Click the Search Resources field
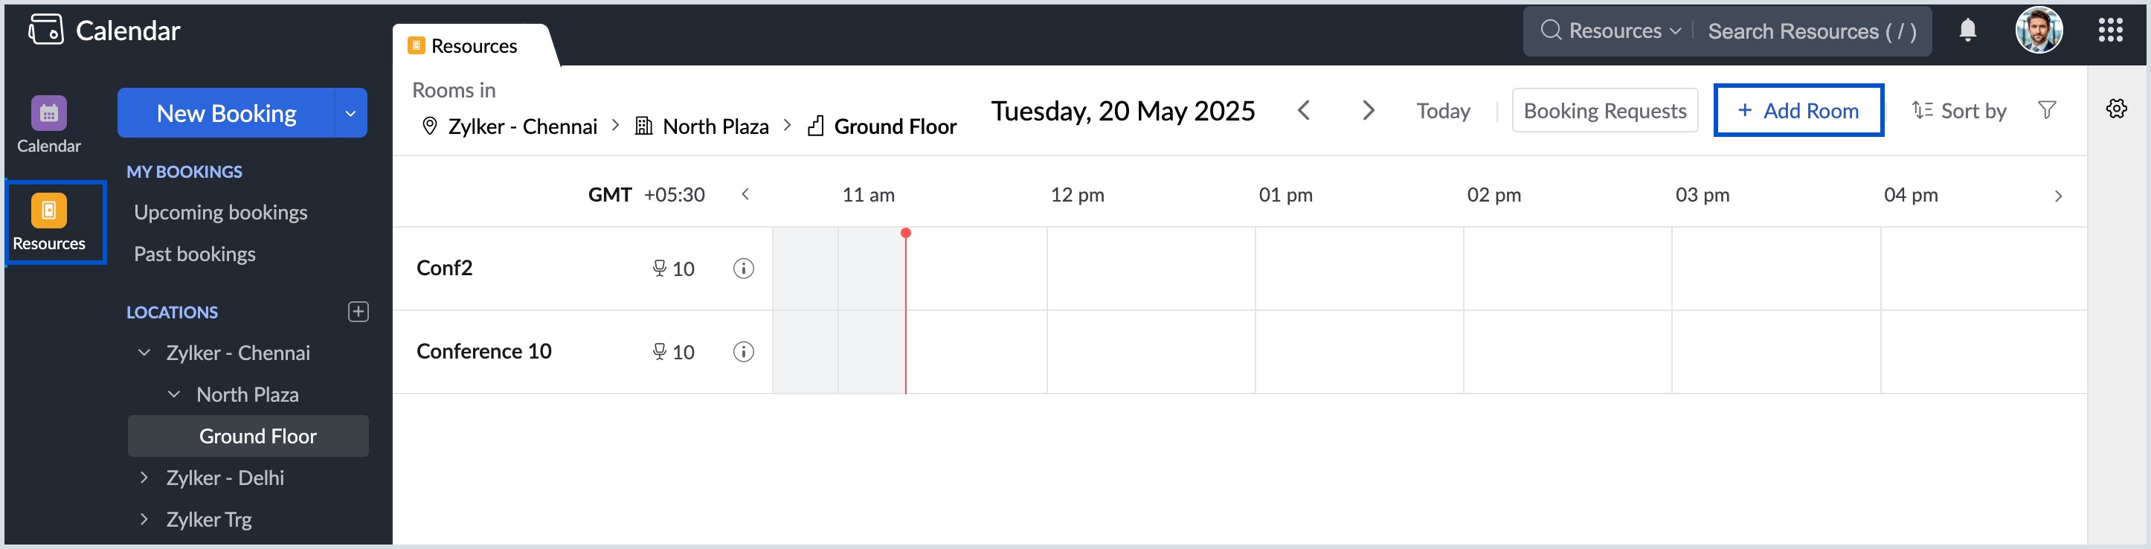This screenshot has width=2151, height=549. 1811,31
